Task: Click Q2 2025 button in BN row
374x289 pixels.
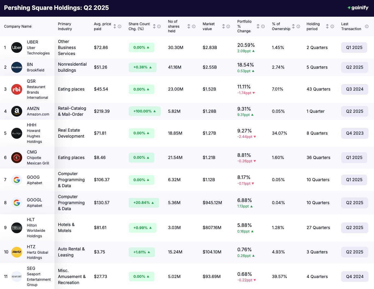Action: coord(355,67)
